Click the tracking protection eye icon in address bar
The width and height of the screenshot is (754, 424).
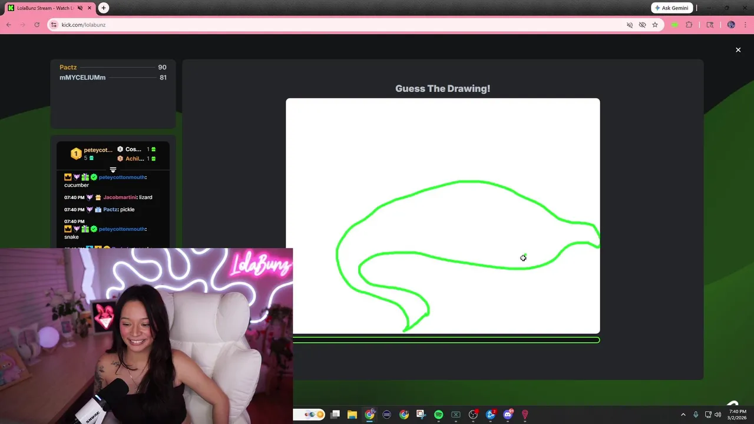[642, 25]
